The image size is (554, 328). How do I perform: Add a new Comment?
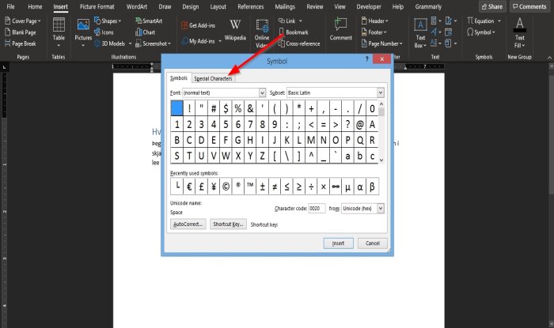tap(340, 29)
